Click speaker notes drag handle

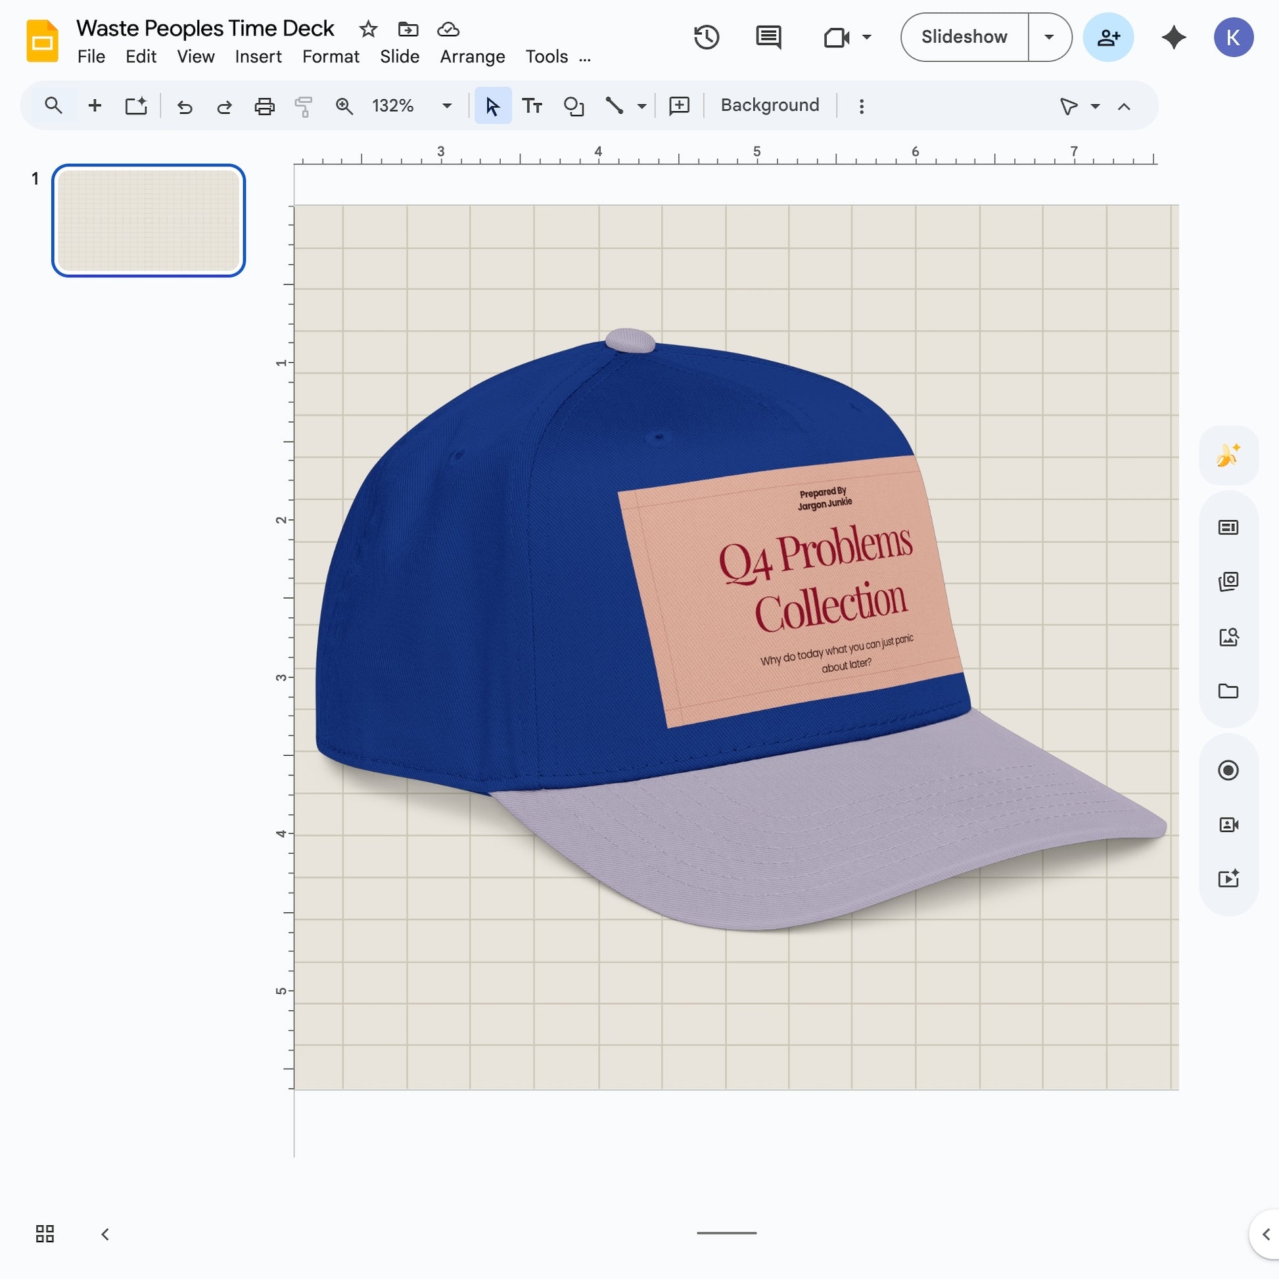[726, 1232]
